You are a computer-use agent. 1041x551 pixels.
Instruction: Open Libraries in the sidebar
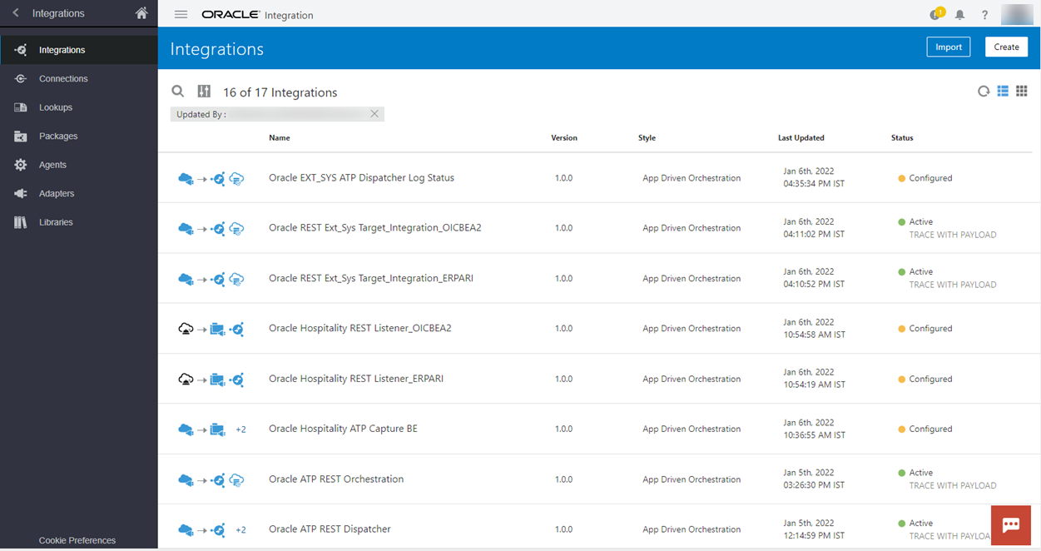(x=79, y=222)
